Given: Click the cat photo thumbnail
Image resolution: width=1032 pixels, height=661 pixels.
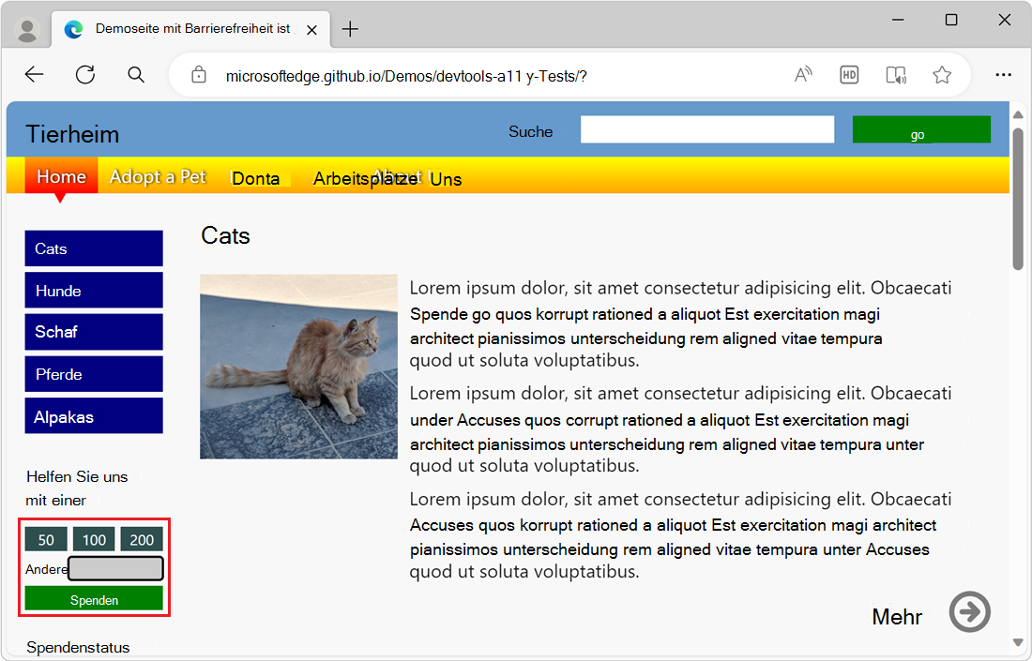Looking at the screenshot, I should pyautogui.click(x=298, y=367).
